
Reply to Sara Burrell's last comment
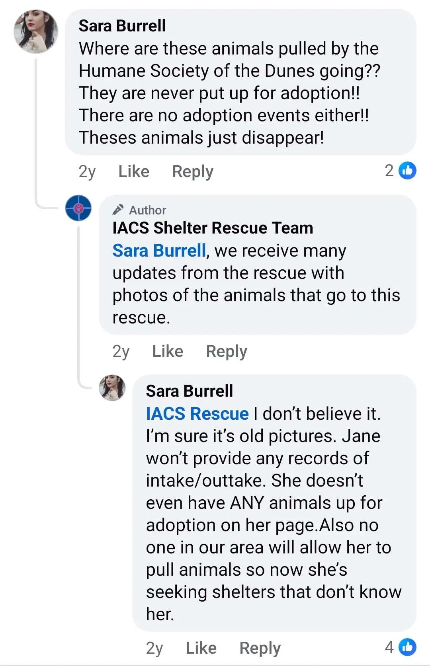pyautogui.click(x=260, y=648)
